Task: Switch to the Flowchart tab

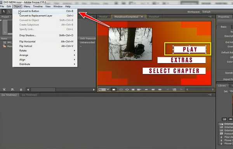Action: (x=154, y=17)
